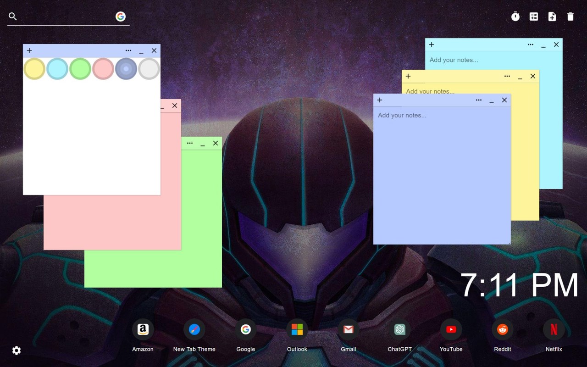The image size is (587, 367).
Task: Click the Google logo in search bar
Action: pos(121,17)
